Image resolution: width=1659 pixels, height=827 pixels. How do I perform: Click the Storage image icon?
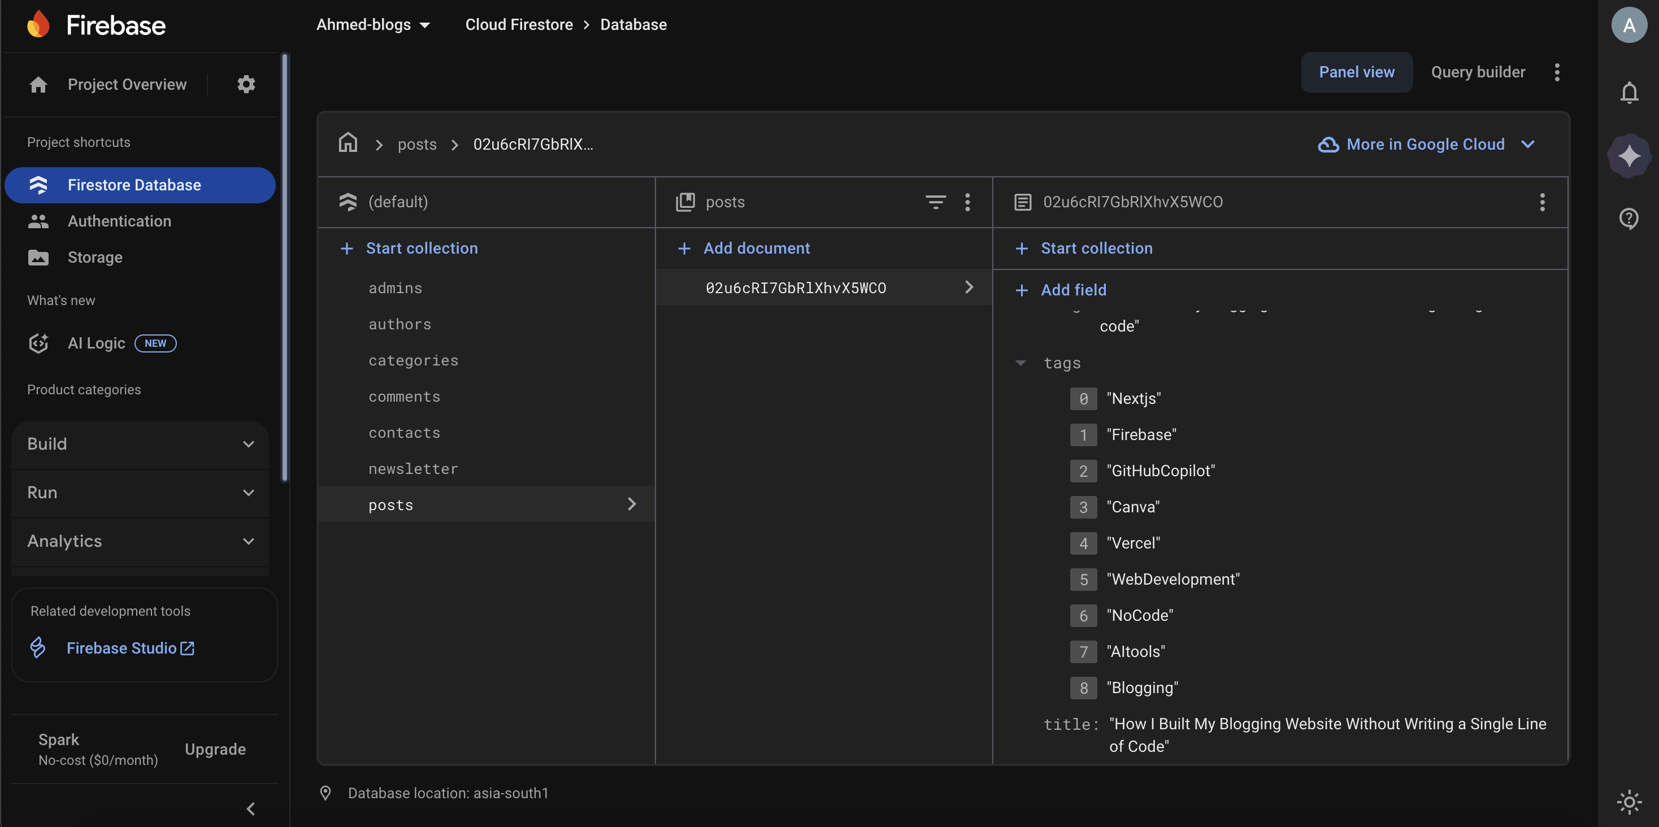pyautogui.click(x=38, y=258)
